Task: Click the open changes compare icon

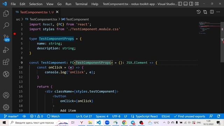Action: coord(205,12)
